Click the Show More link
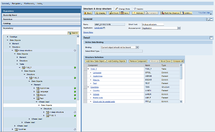 (88, 32)
